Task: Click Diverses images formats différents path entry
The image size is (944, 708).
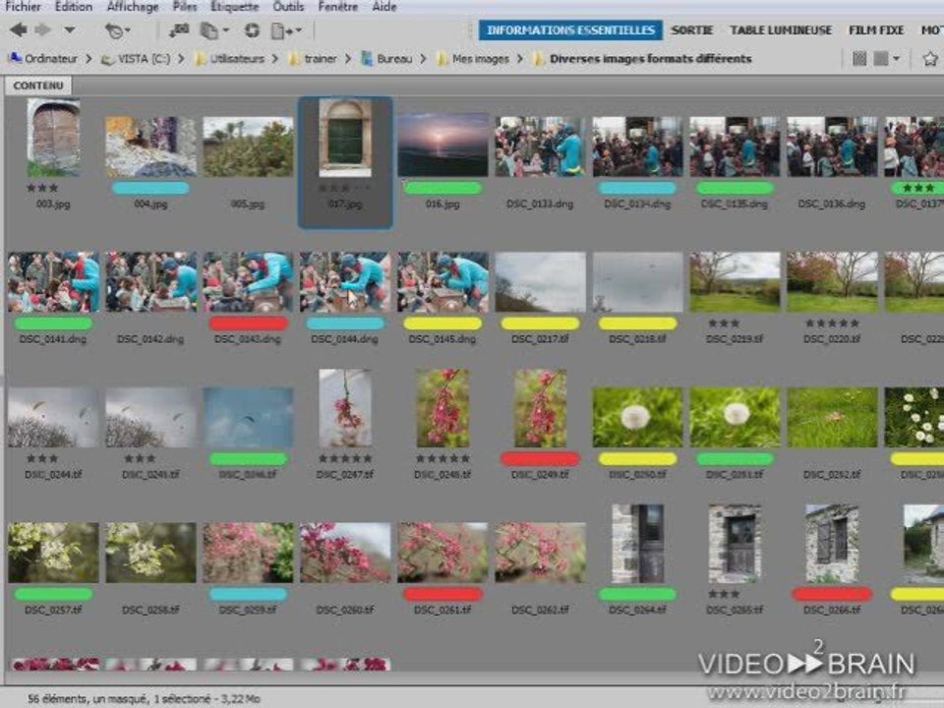Action: [x=651, y=59]
